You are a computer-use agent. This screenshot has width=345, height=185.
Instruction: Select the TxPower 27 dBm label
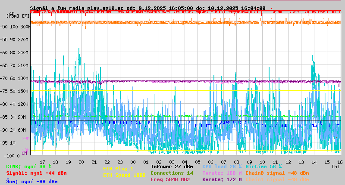point(172,166)
